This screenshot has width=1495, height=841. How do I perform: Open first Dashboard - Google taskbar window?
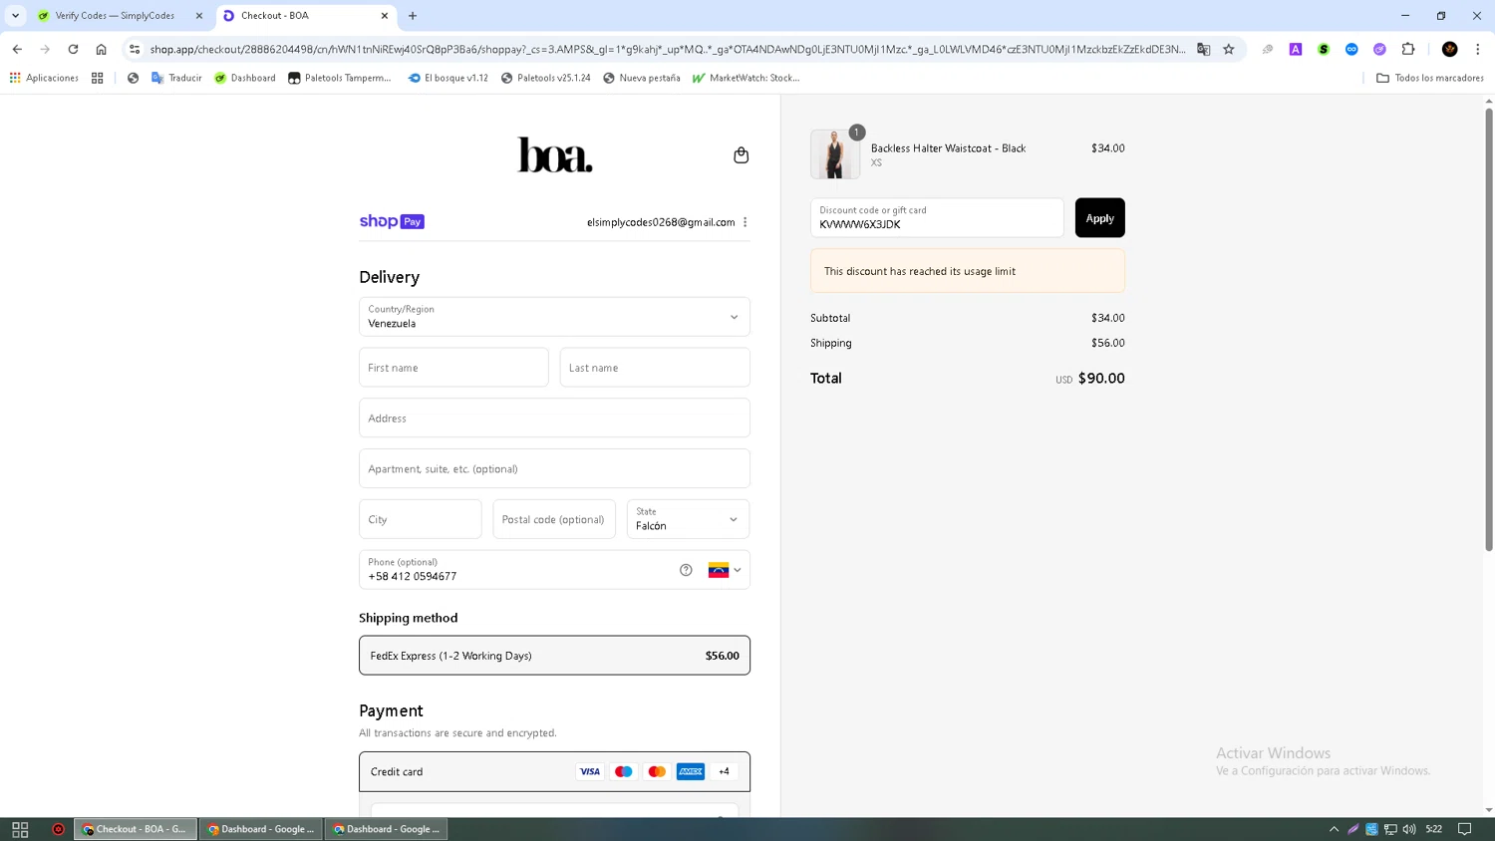pos(260,829)
